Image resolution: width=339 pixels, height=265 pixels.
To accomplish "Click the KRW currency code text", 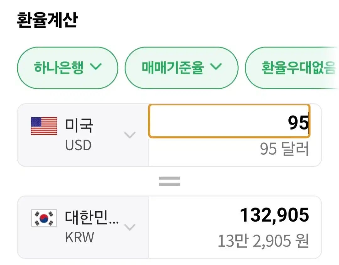I will pos(79,237).
